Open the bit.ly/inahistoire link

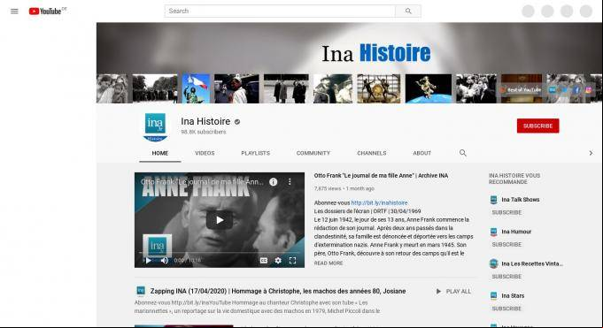[x=379, y=202]
